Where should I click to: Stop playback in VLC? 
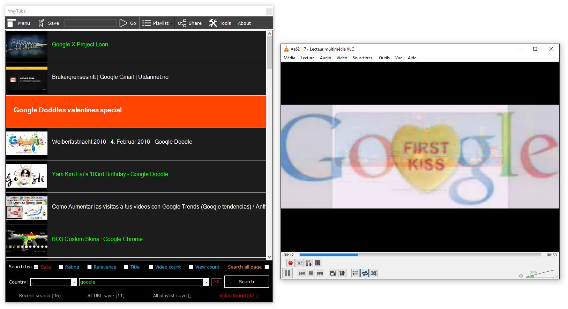(311, 273)
